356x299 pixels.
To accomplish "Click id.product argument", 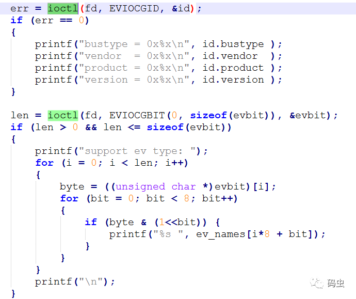I will pos(233,68).
